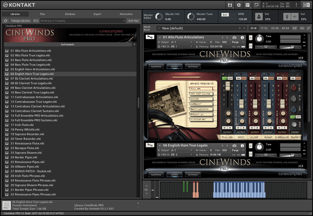Click the red HIGH EQ knob
The width and height of the screenshot is (313, 216).
[293, 88]
